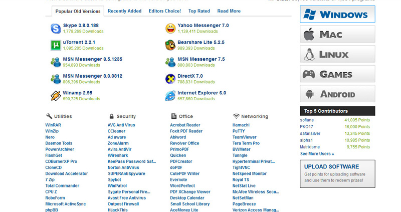
Task: Open TightVNC link
Action: tap(241, 167)
